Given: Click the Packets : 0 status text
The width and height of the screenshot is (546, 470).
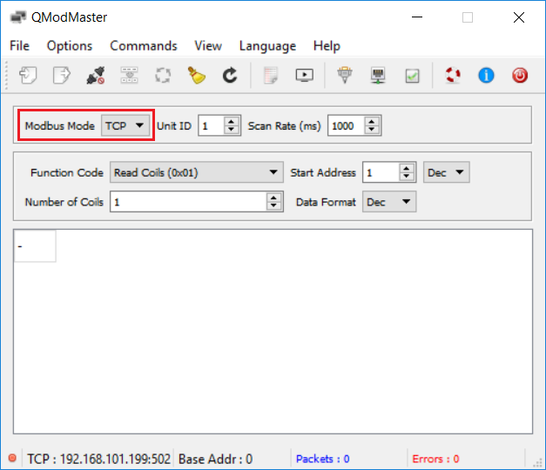Looking at the screenshot, I should [x=322, y=459].
